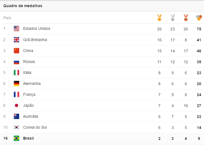
Task: Click the total medals column icon
Action: click(199, 18)
